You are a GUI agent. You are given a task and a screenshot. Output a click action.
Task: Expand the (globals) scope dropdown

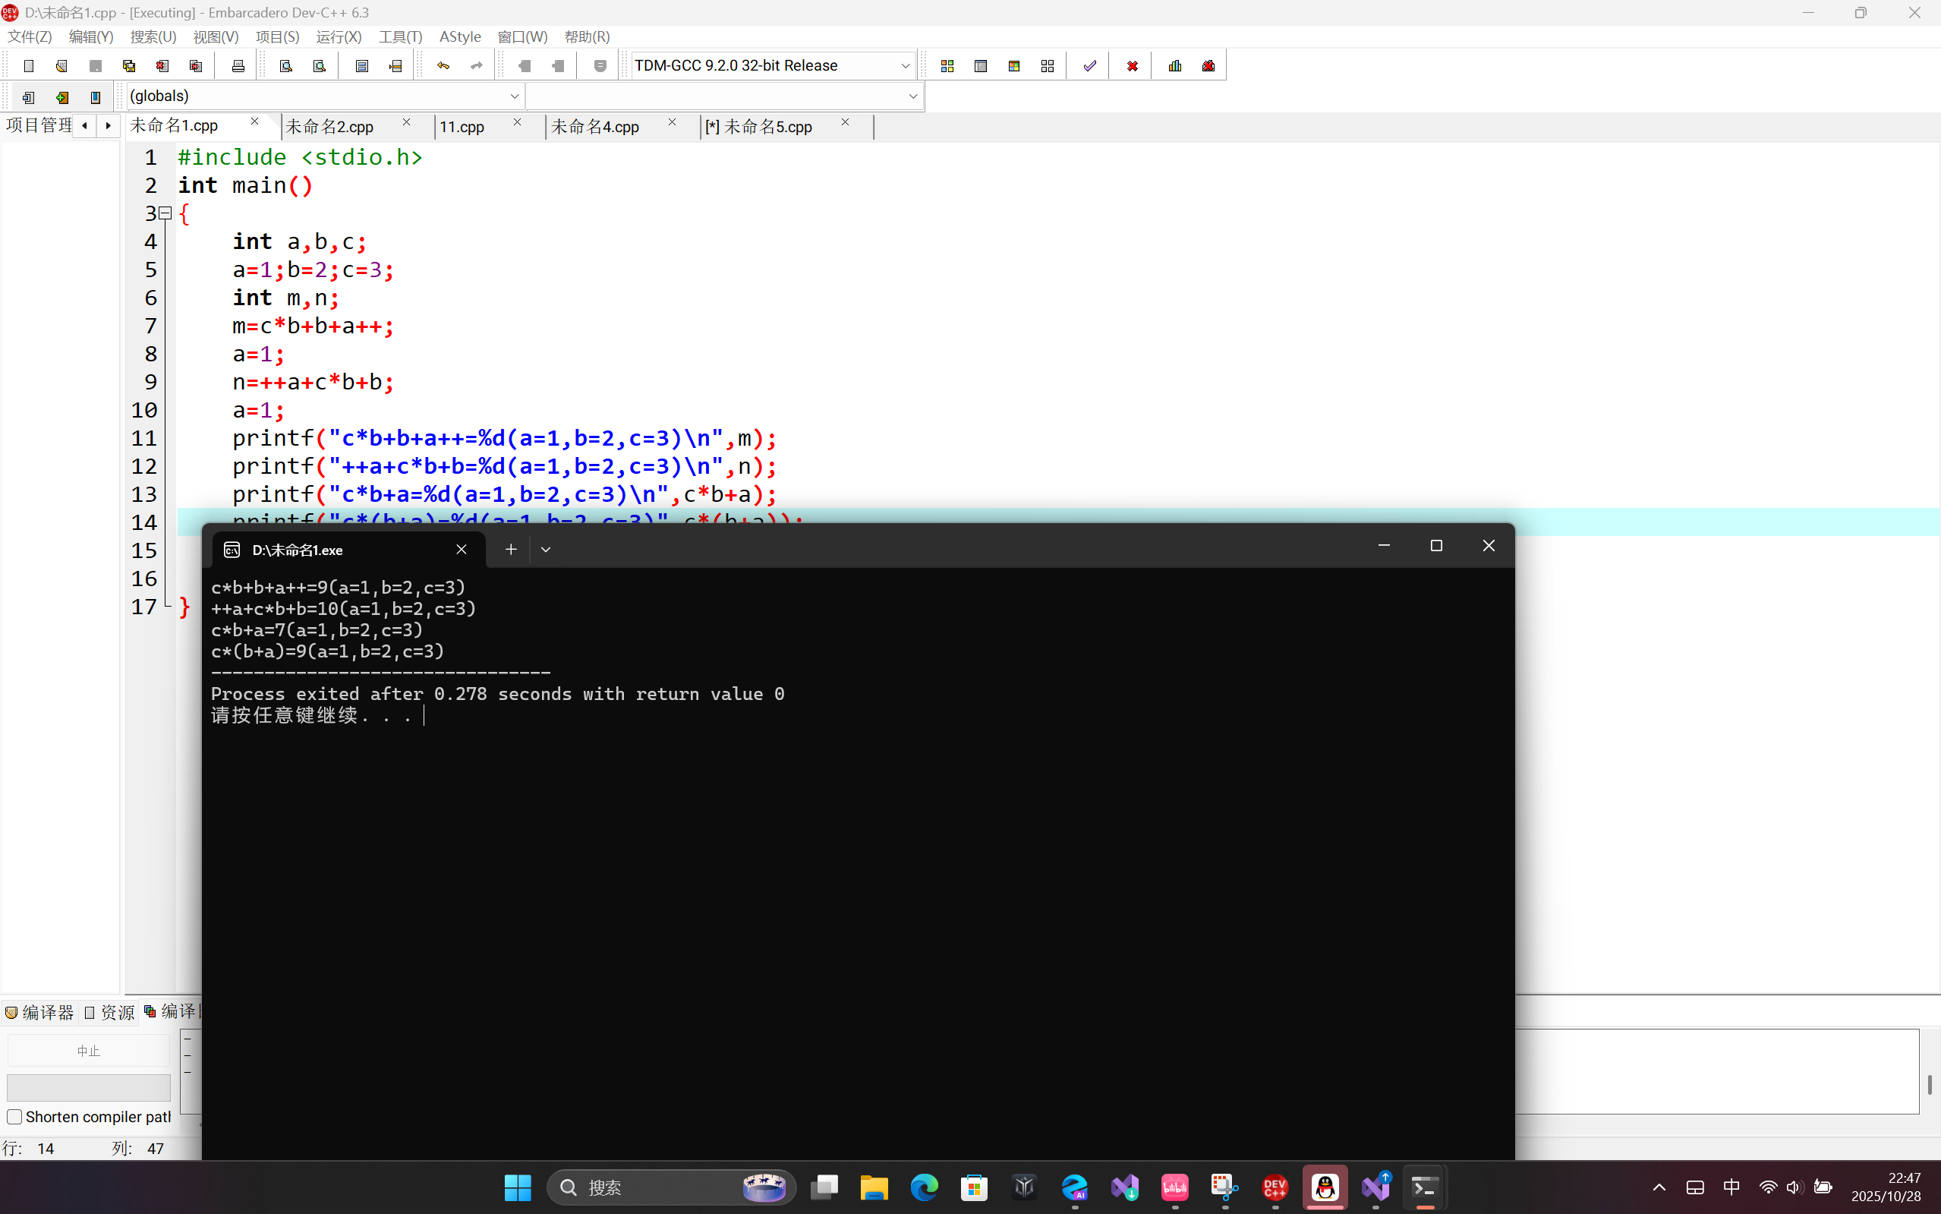(x=515, y=96)
